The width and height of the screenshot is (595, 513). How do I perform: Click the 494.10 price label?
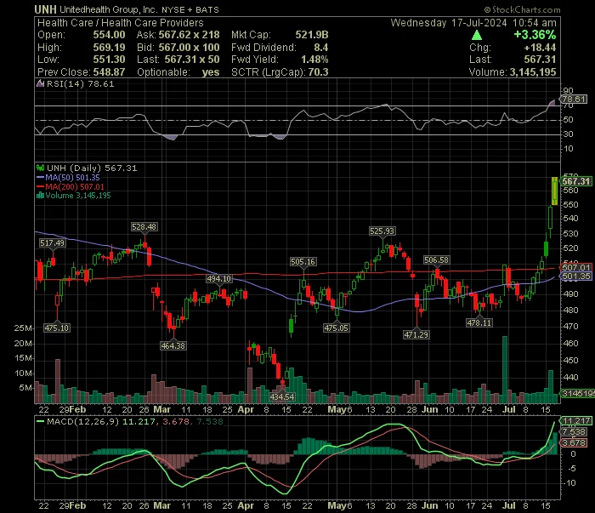point(219,279)
